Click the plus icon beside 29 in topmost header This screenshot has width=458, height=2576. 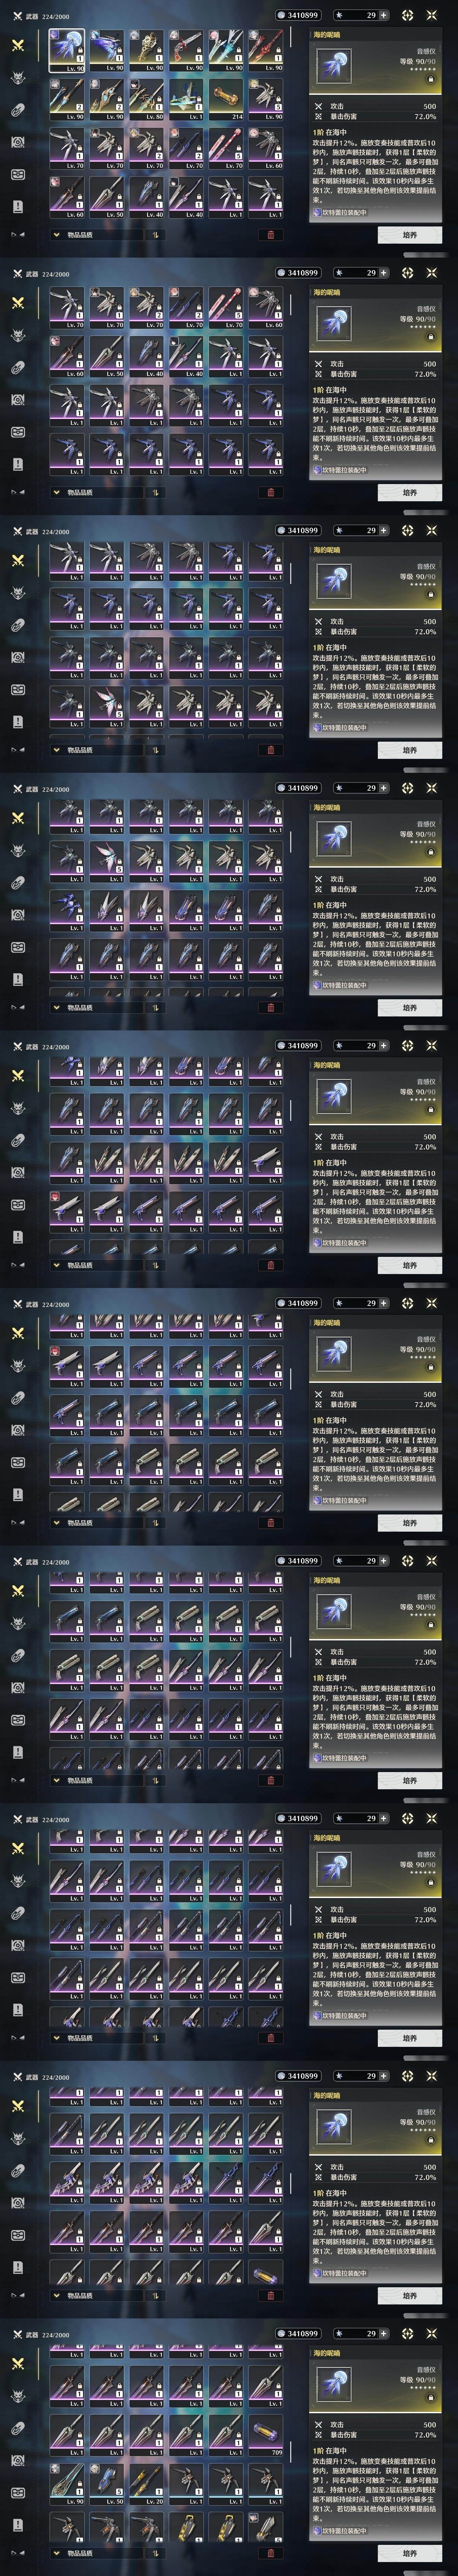tap(384, 16)
